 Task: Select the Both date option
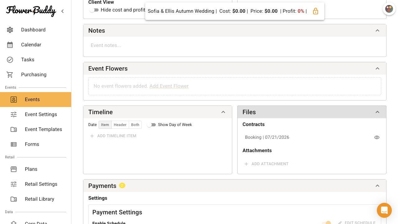[x=135, y=125]
